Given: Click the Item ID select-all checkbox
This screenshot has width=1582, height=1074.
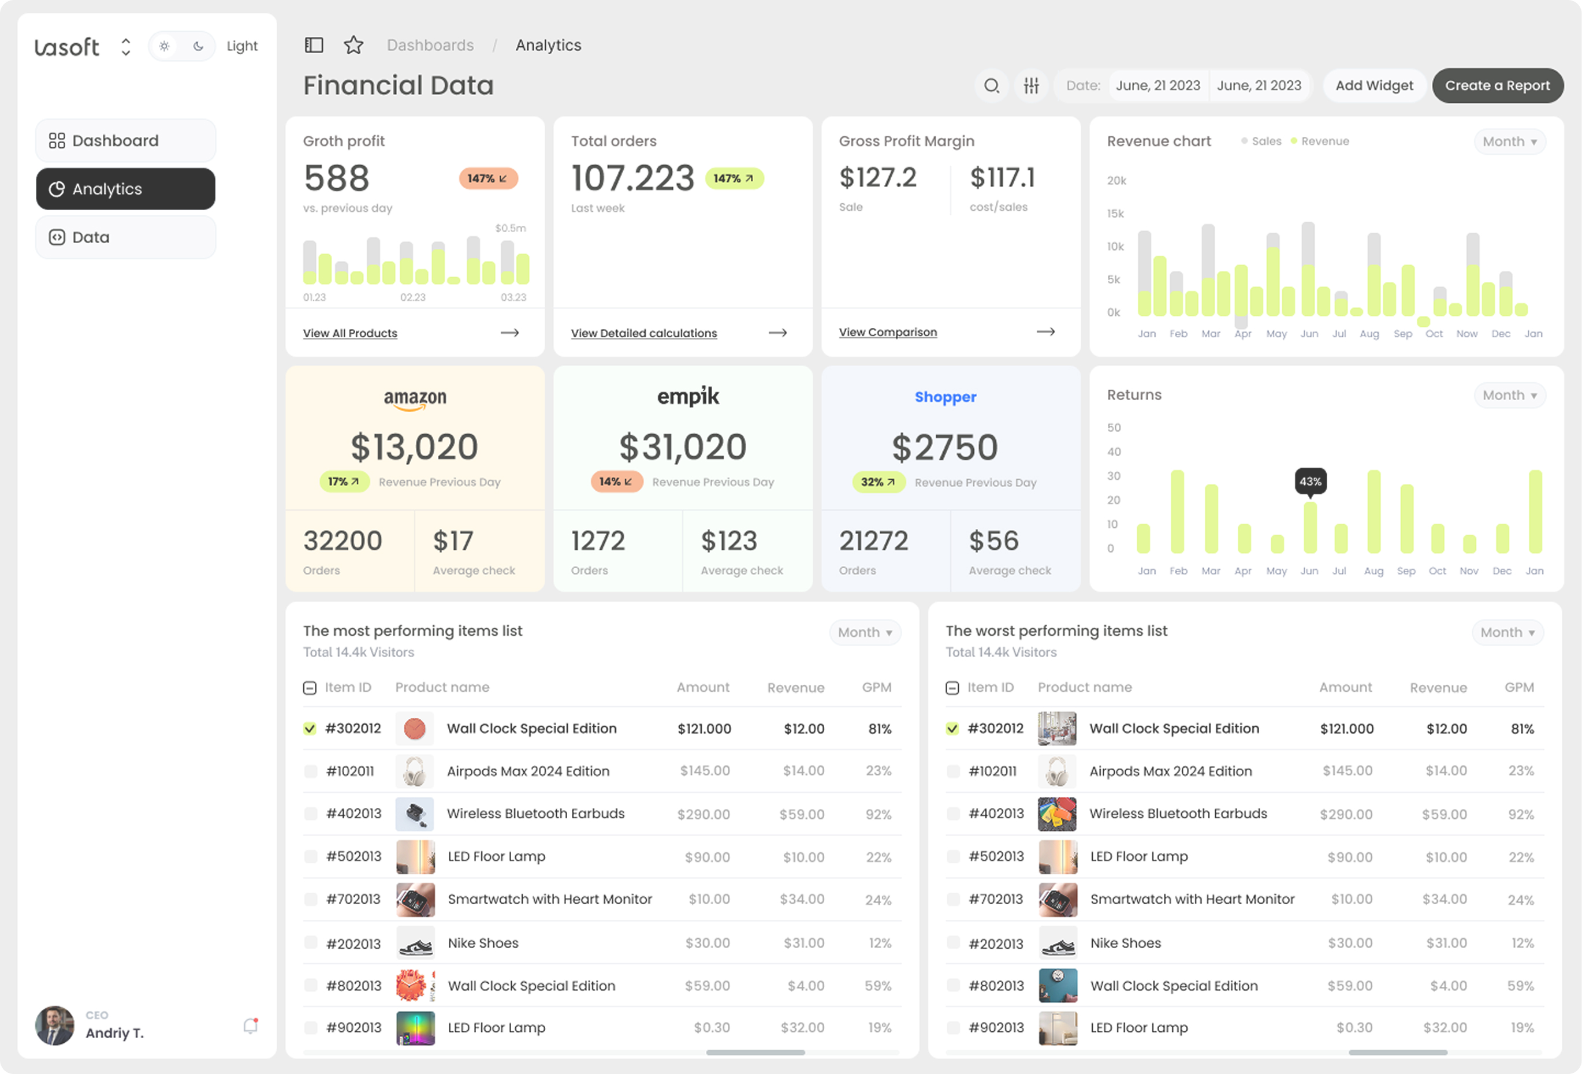Looking at the screenshot, I should (x=310, y=687).
